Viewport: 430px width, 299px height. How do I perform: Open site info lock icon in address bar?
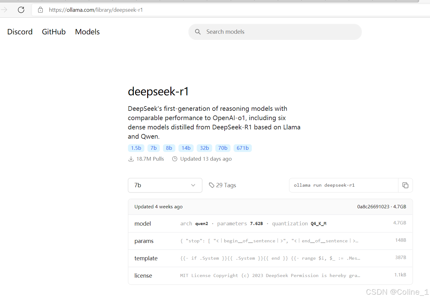point(40,10)
